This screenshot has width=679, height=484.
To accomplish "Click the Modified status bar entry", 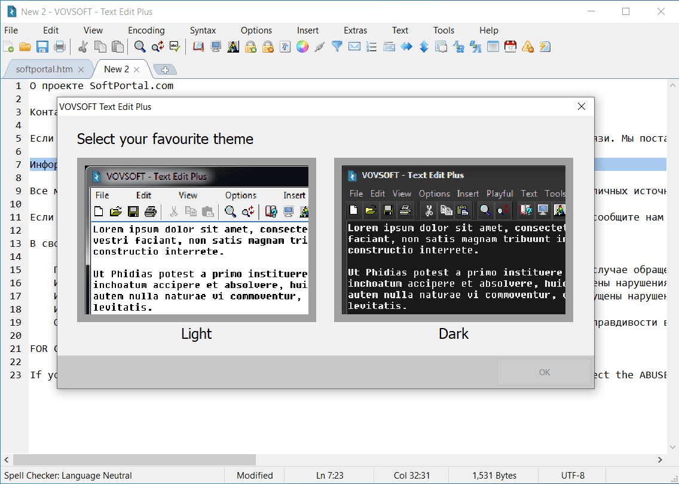I will click(x=255, y=476).
